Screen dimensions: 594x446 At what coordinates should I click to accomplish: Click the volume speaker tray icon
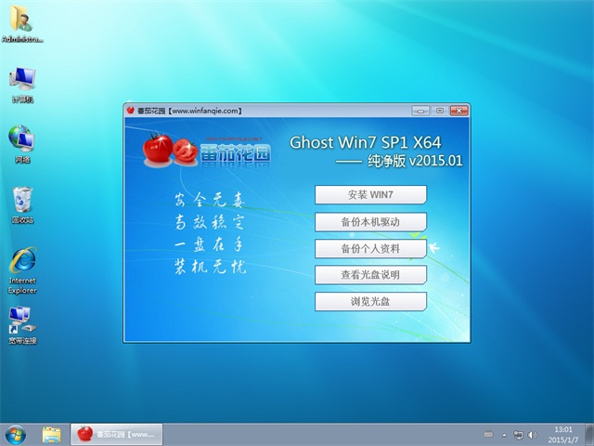click(532, 434)
